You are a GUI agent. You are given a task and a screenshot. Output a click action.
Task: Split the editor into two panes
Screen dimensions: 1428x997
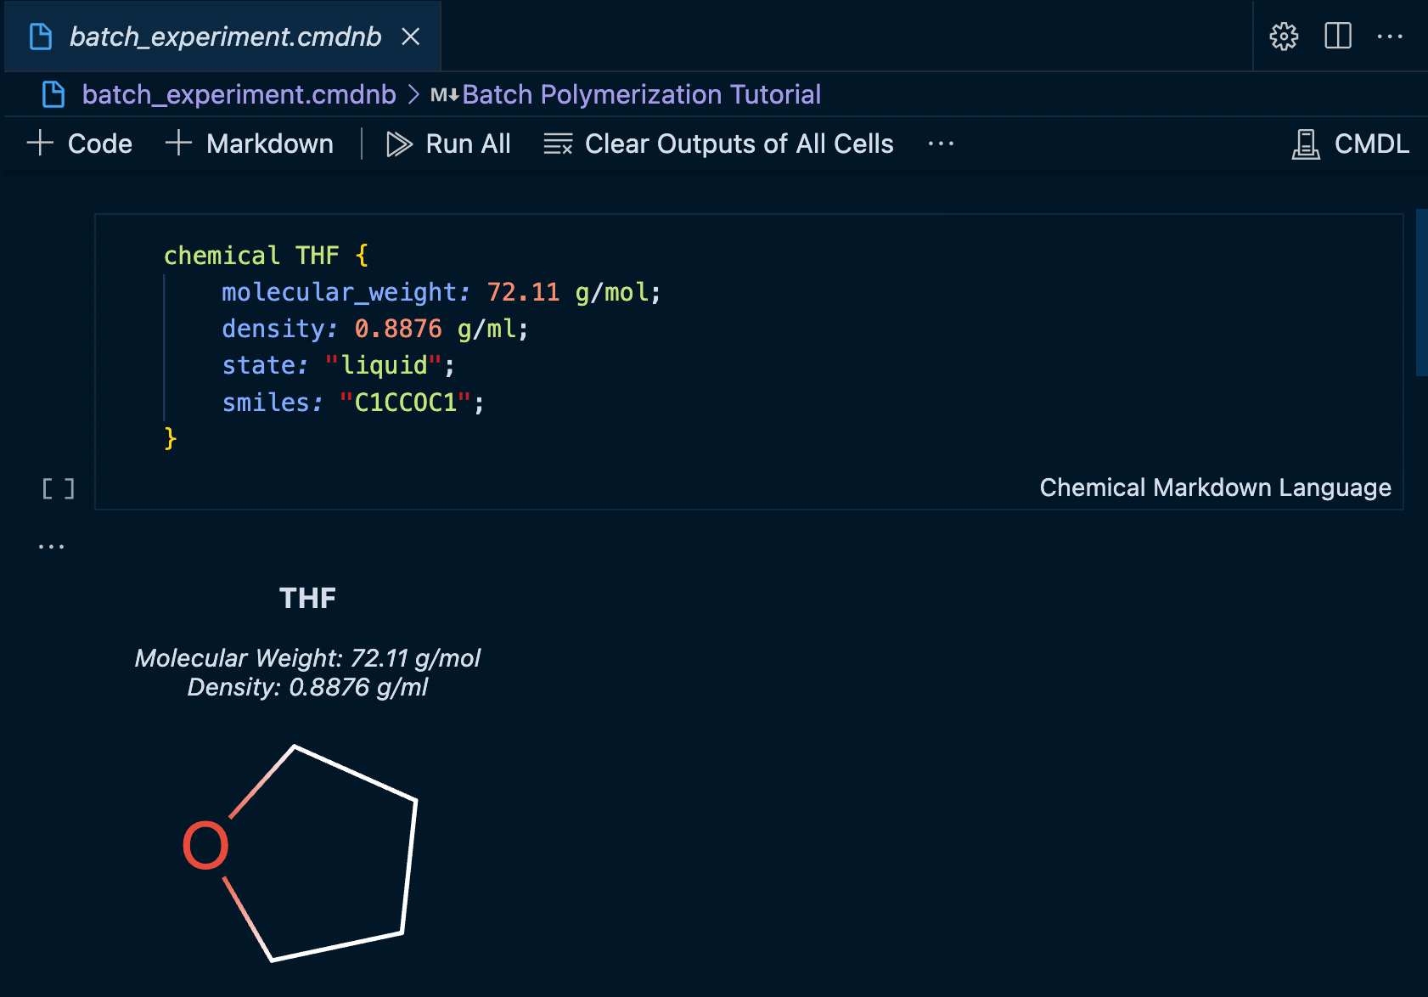1336,37
